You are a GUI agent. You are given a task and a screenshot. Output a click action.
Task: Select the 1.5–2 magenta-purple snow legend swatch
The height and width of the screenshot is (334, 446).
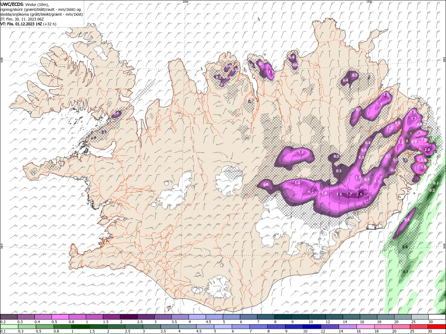(111, 317)
